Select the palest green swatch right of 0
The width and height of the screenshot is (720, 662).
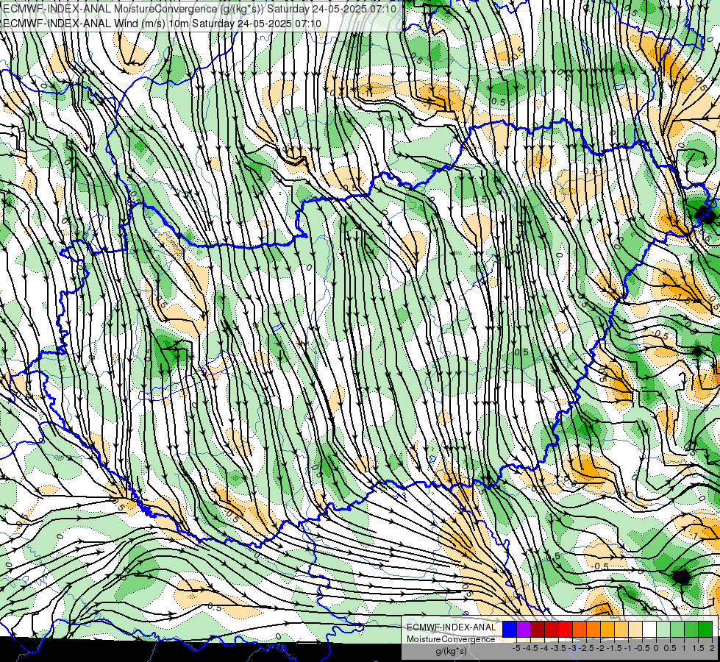663,629
